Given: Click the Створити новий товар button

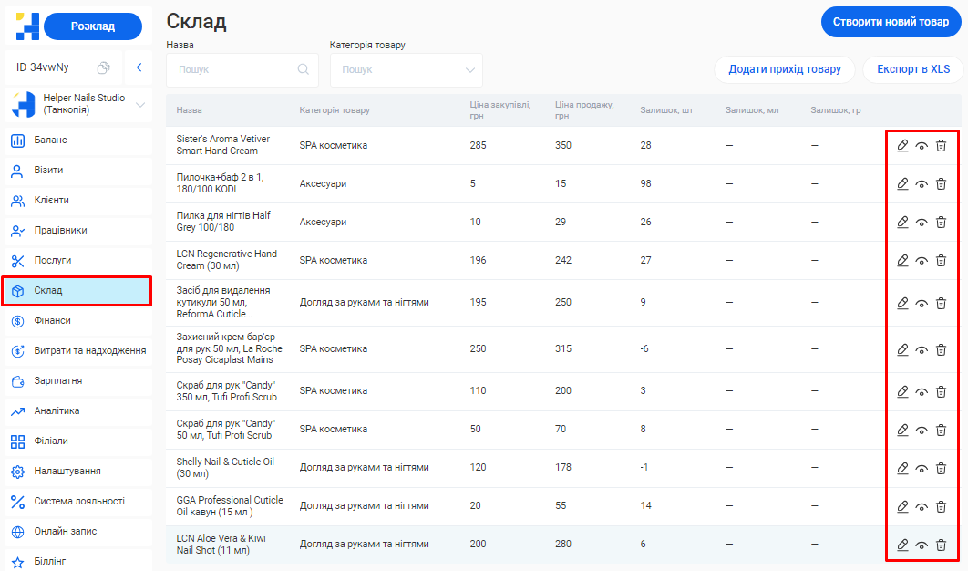Looking at the screenshot, I should point(891,21).
